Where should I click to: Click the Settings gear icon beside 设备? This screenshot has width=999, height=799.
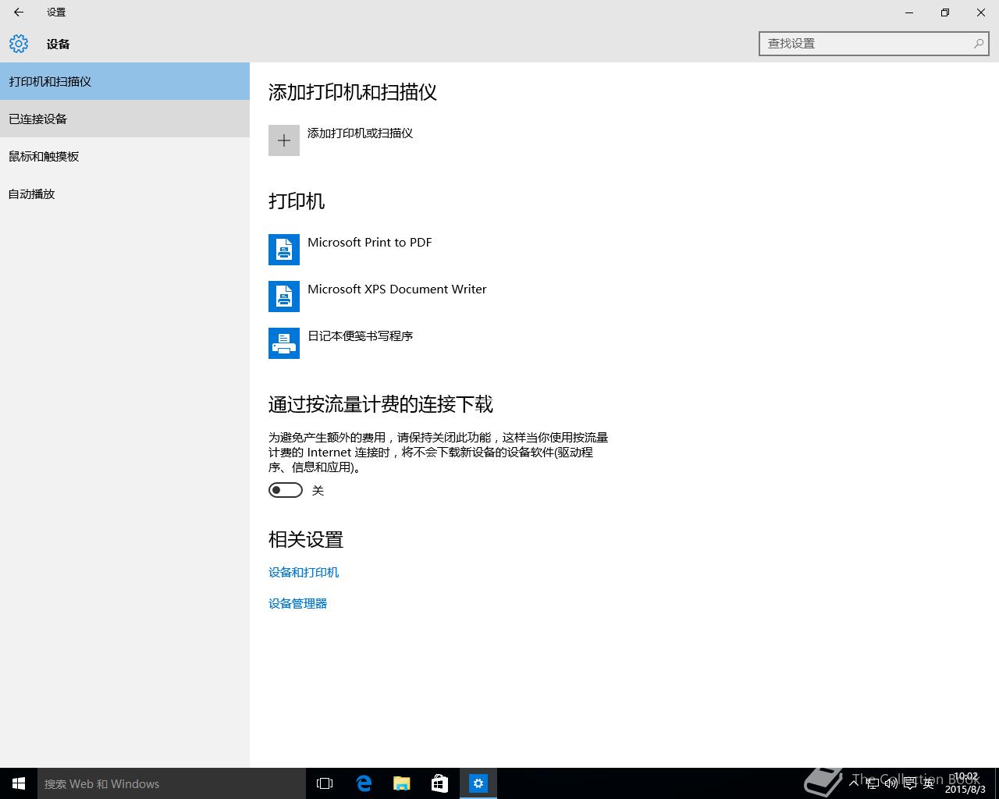click(19, 44)
